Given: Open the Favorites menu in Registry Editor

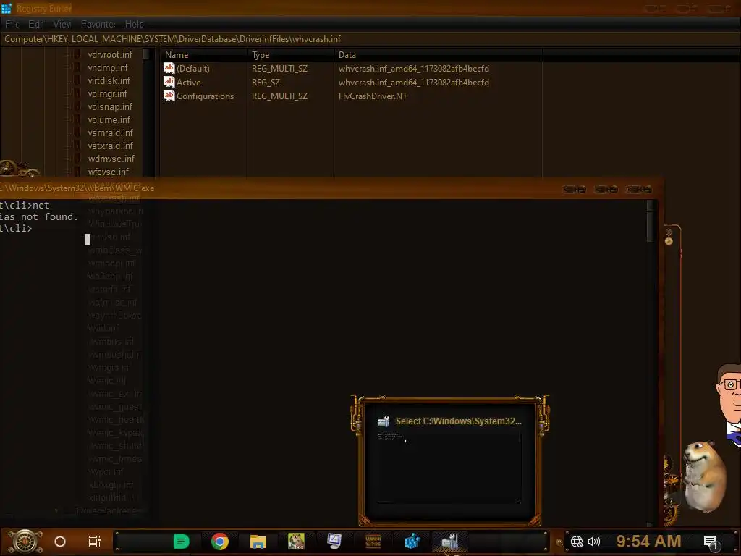Looking at the screenshot, I should click(x=98, y=24).
